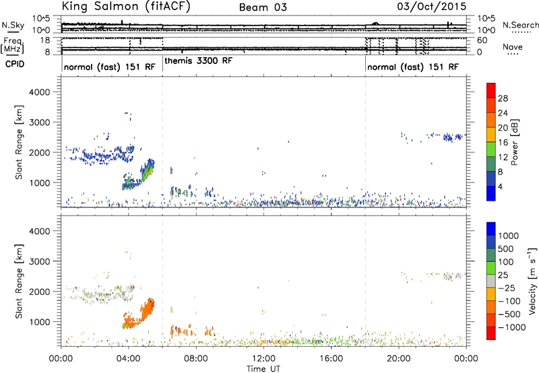Click the "2000" range tick of the power panel
539x373 pixels.
coord(40,152)
